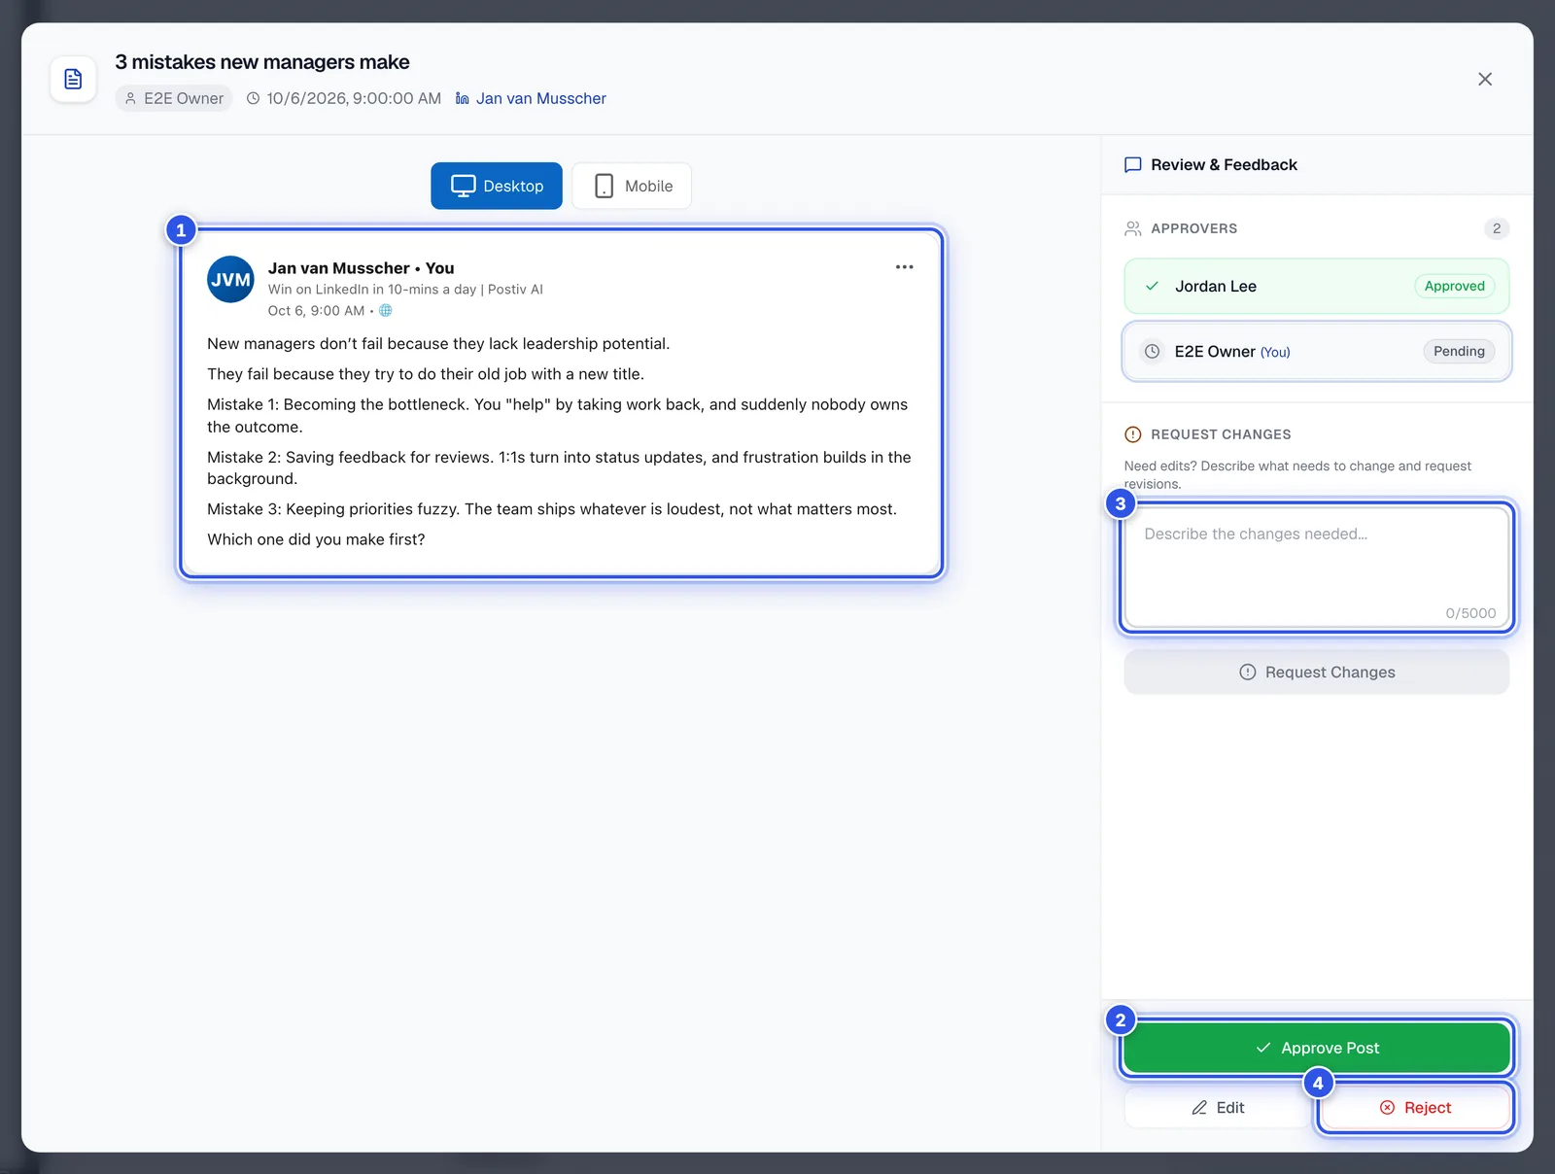Click the 'Which one did you make first?' line
The height and width of the screenshot is (1174, 1555).
point(316,539)
